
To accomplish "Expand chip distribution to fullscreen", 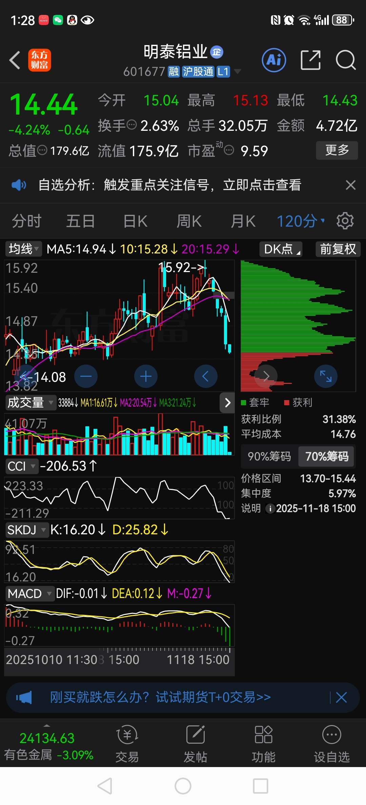I will pyautogui.click(x=326, y=376).
